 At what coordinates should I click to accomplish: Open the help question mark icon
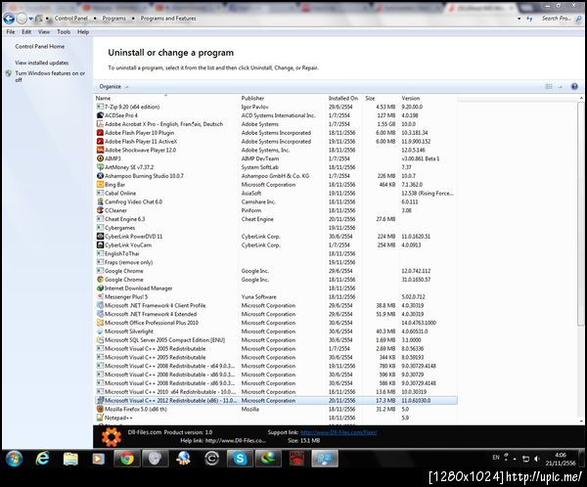(x=574, y=86)
